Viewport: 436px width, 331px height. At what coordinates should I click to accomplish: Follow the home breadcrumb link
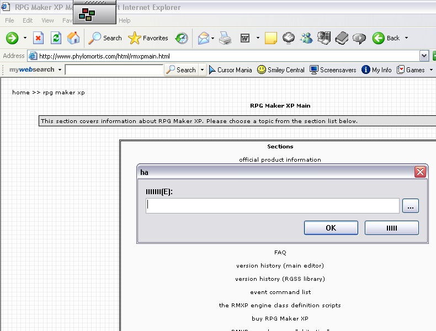[21, 92]
